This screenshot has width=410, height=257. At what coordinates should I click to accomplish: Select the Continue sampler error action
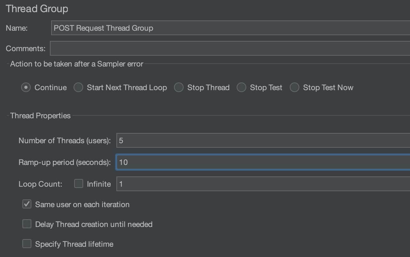(26, 87)
